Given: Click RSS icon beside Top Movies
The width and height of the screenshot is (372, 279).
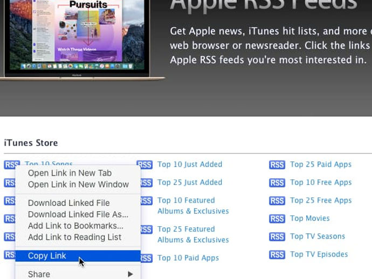Looking at the screenshot, I should (x=277, y=219).
